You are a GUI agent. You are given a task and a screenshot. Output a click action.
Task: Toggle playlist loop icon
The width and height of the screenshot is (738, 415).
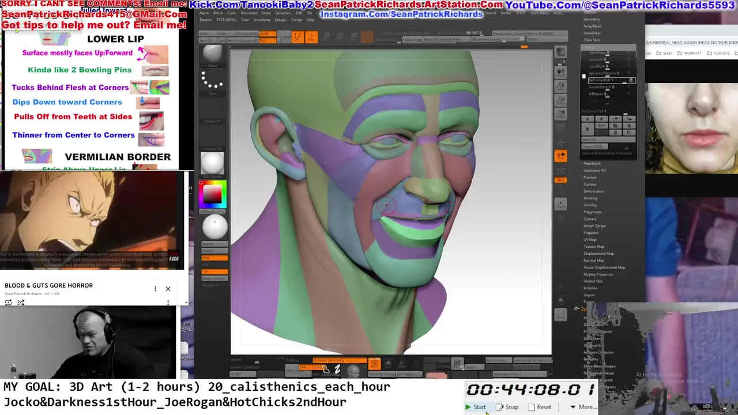click(8, 302)
